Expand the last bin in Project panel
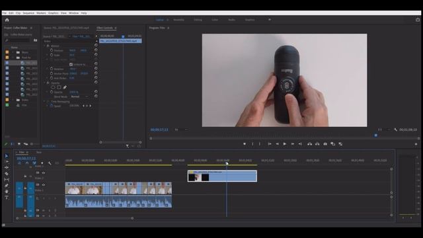 pyautogui.click(x=13, y=100)
